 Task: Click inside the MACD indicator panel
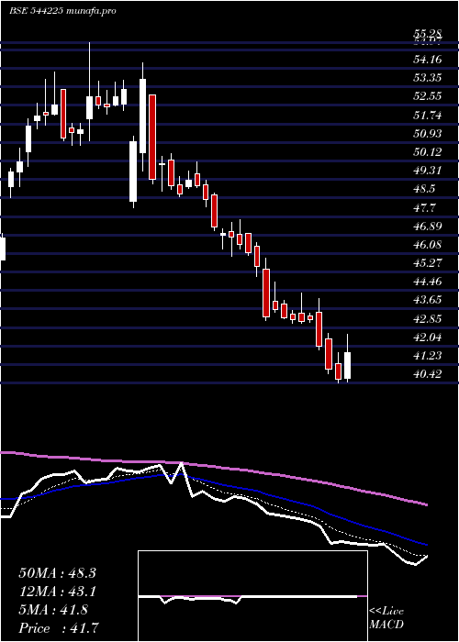click(252, 596)
